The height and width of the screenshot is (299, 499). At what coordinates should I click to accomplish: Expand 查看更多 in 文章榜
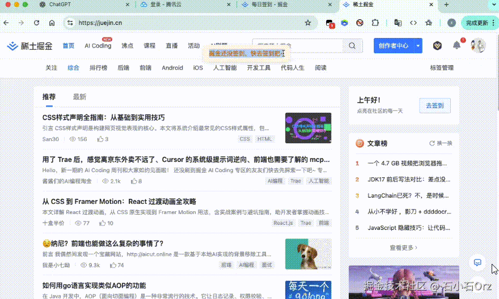tap(403, 247)
